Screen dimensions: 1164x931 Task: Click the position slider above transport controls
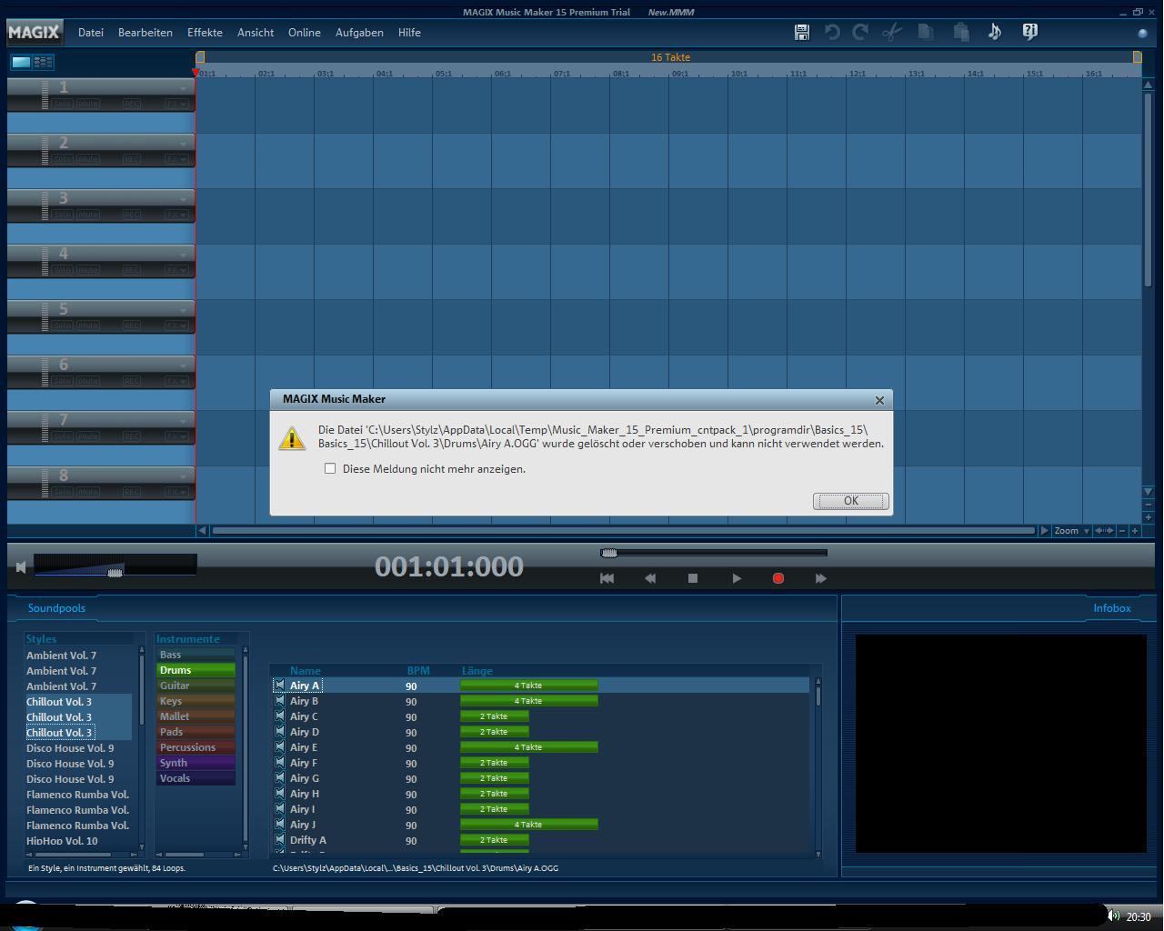click(714, 553)
